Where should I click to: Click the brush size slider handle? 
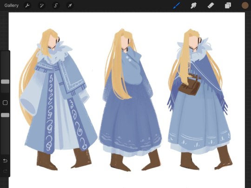pyautogui.click(x=5, y=82)
